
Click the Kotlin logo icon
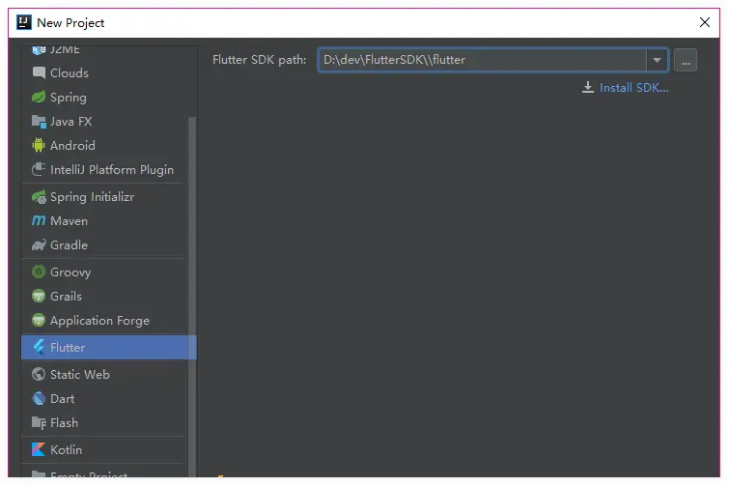pyautogui.click(x=39, y=449)
